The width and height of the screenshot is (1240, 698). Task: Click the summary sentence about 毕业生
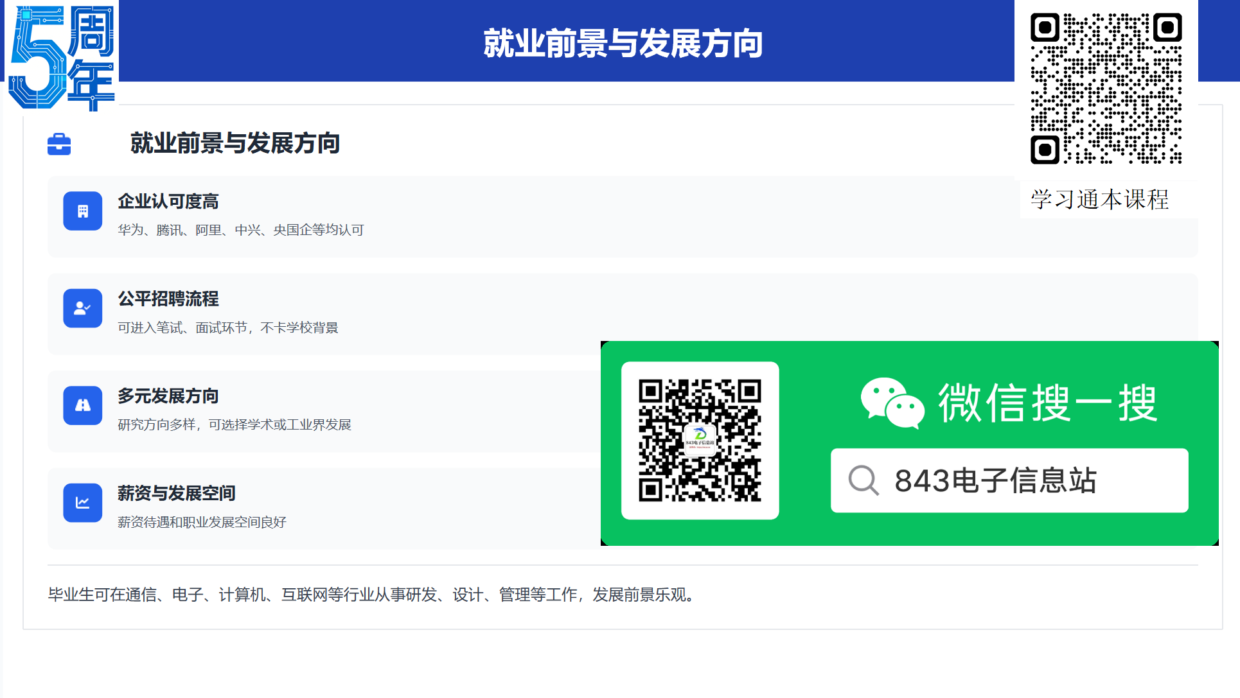372,595
